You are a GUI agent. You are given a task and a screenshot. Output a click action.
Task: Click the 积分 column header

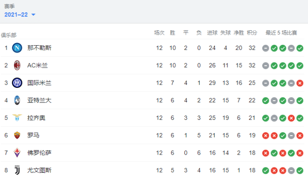pos(252,33)
